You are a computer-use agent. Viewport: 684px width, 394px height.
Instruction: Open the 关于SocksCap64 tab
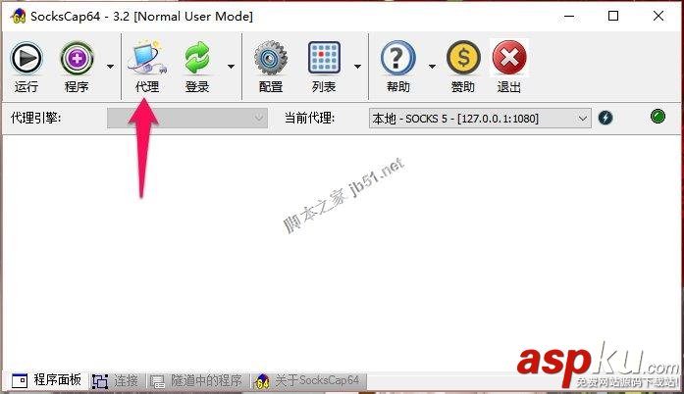(307, 381)
